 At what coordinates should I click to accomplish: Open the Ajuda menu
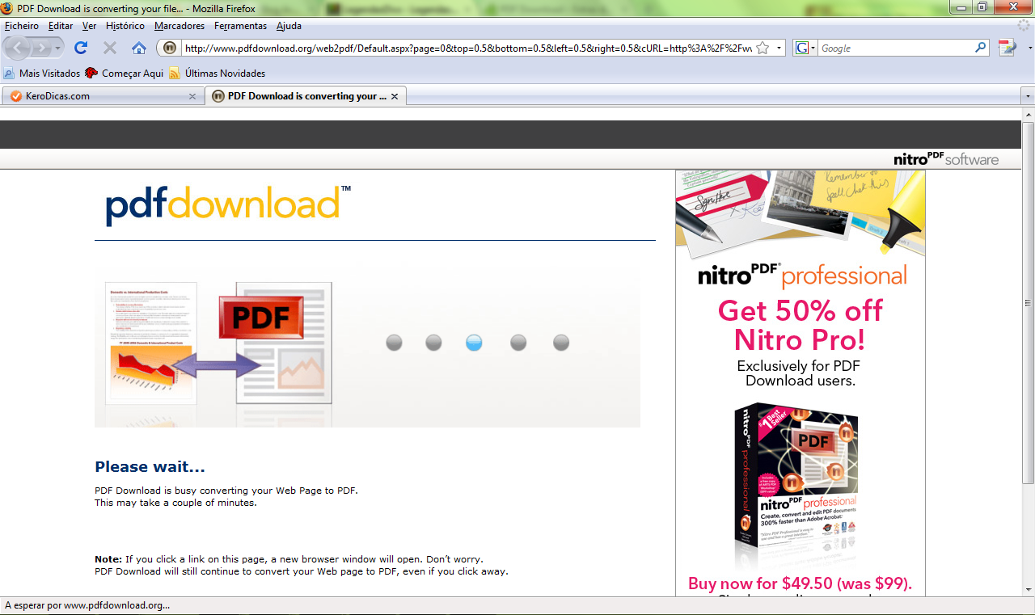[289, 26]
